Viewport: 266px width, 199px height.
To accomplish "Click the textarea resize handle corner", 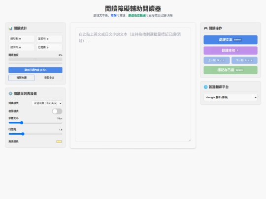I will pos(190,140).
